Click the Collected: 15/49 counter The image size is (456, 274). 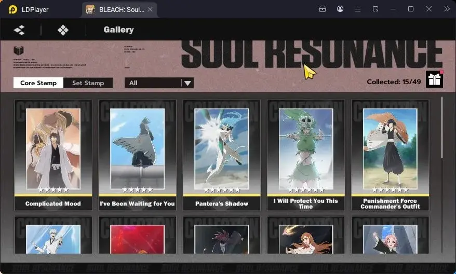[394, 82]
